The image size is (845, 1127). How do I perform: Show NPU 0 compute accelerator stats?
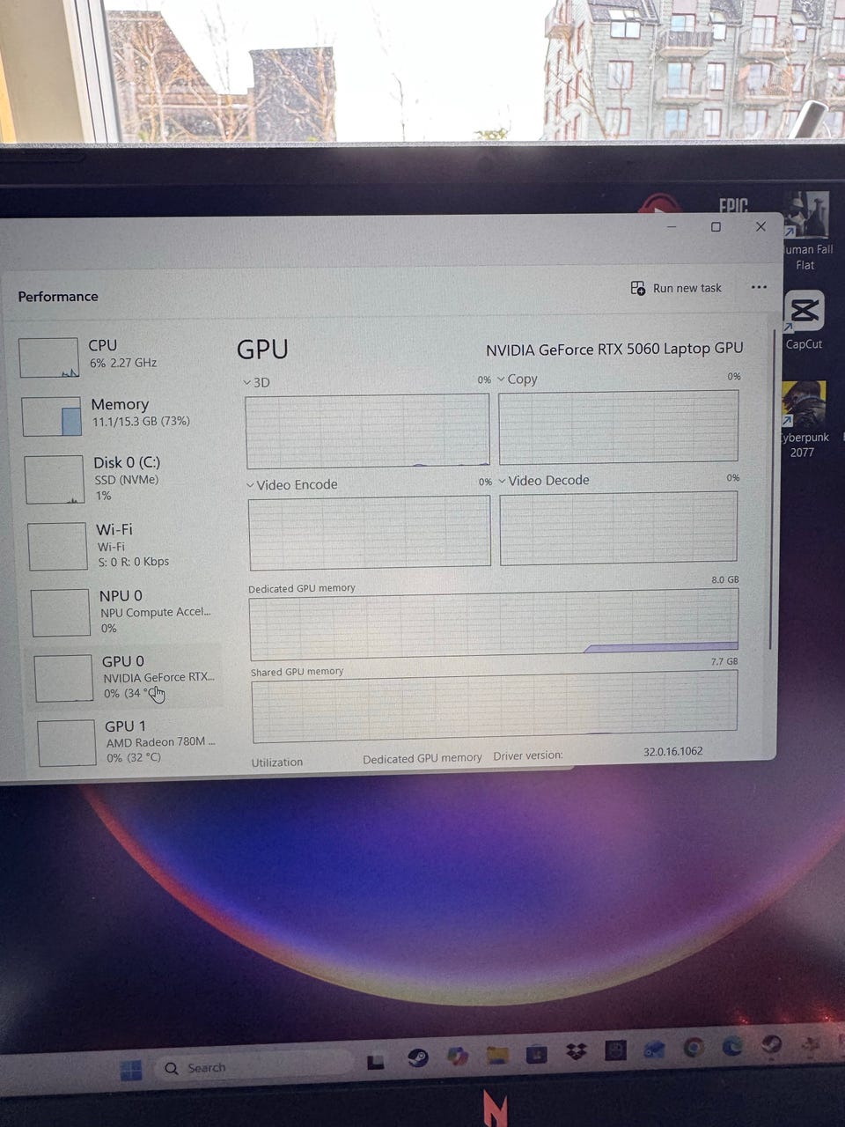tap(125, 612)
